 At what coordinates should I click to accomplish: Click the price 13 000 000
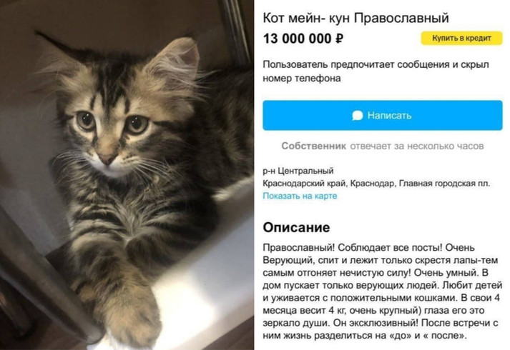click(x=297, y=39)
